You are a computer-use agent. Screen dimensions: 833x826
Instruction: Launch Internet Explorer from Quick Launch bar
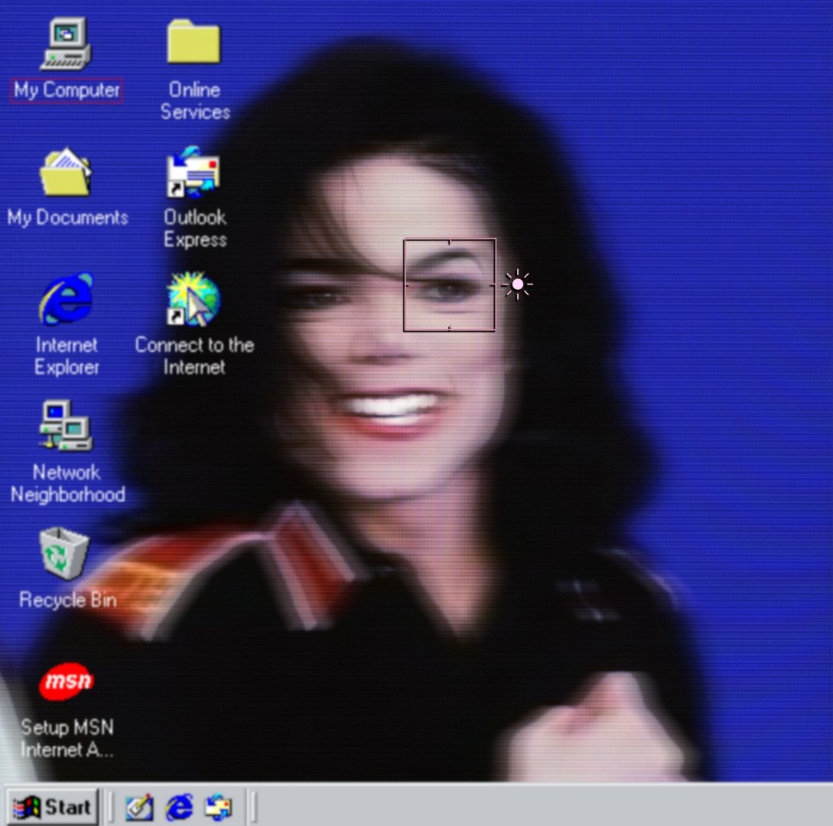pos(180,808)
